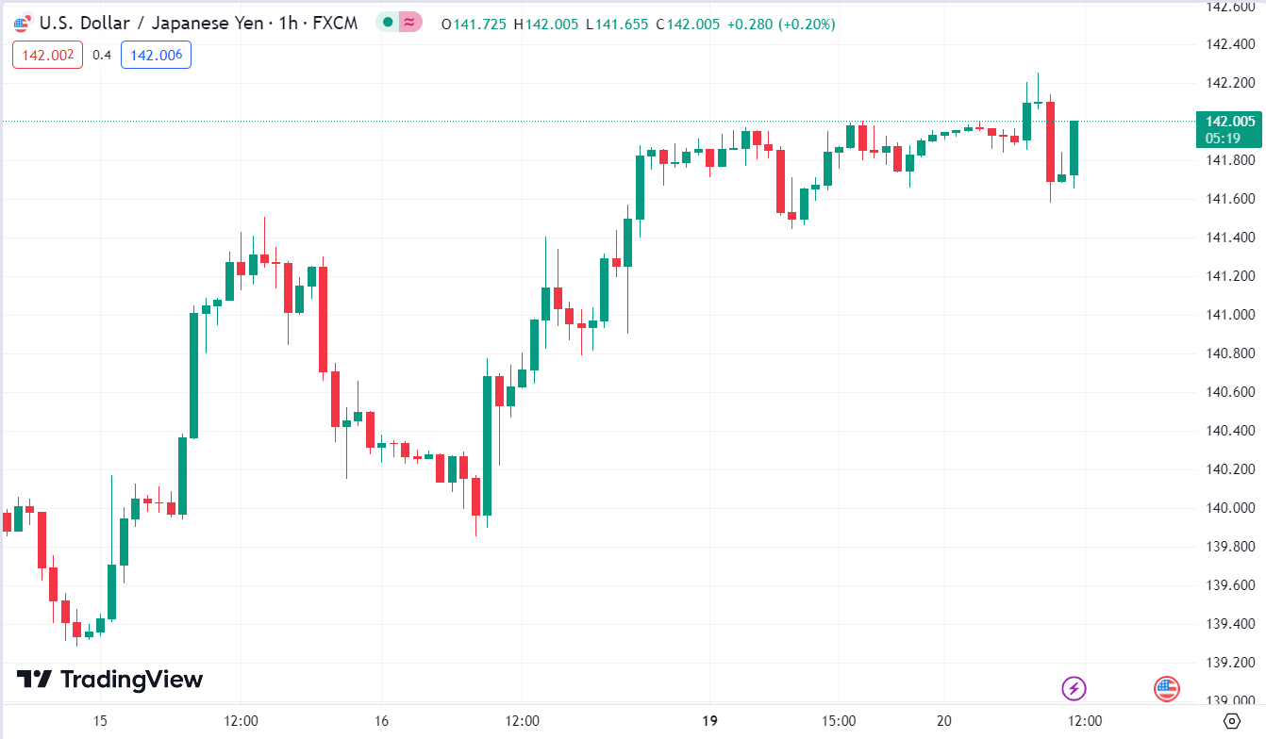Click the 20 date label on time axis
Screen dimensions: 1266x739
pyautogui.click(x=944, y=721)
